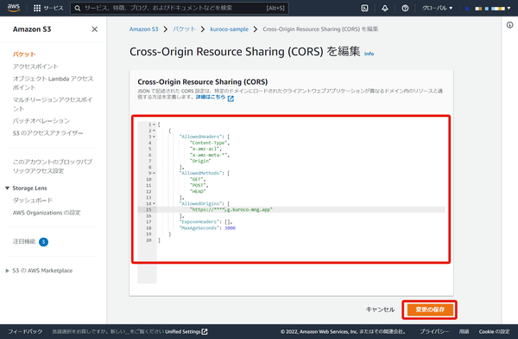This screenshot has width=518, height=339.
Task: Open the help question mark icon
Action: pos(405,8)
